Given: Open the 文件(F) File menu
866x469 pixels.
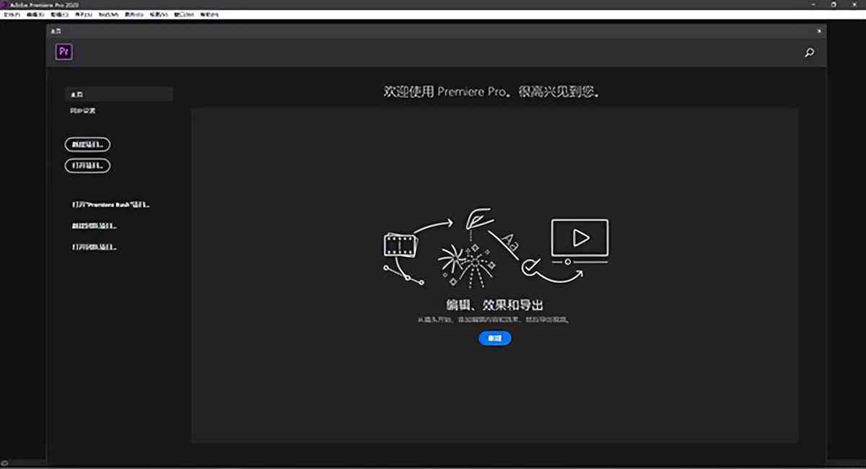Looking at the screenshot, I should 12,14.
